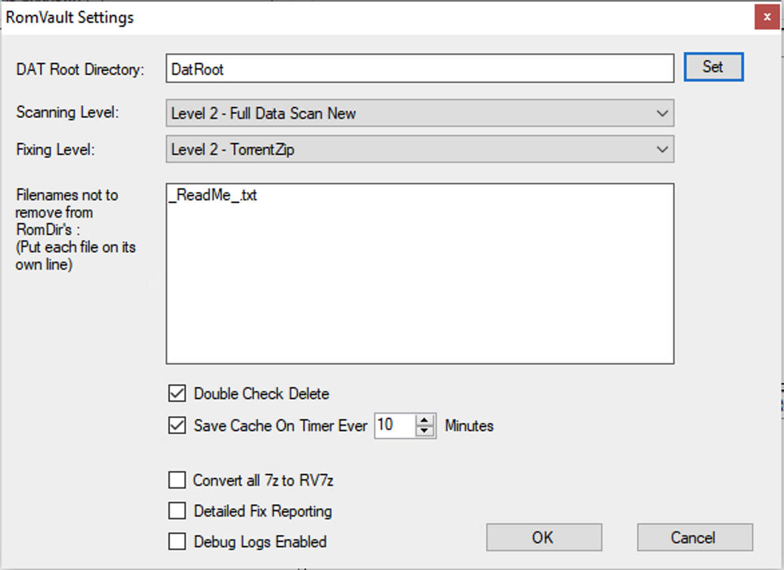The width and height of the screenshot is (784, 570).
Task: Increase cache timer minutes with up arrow
Action: point(425,420)
